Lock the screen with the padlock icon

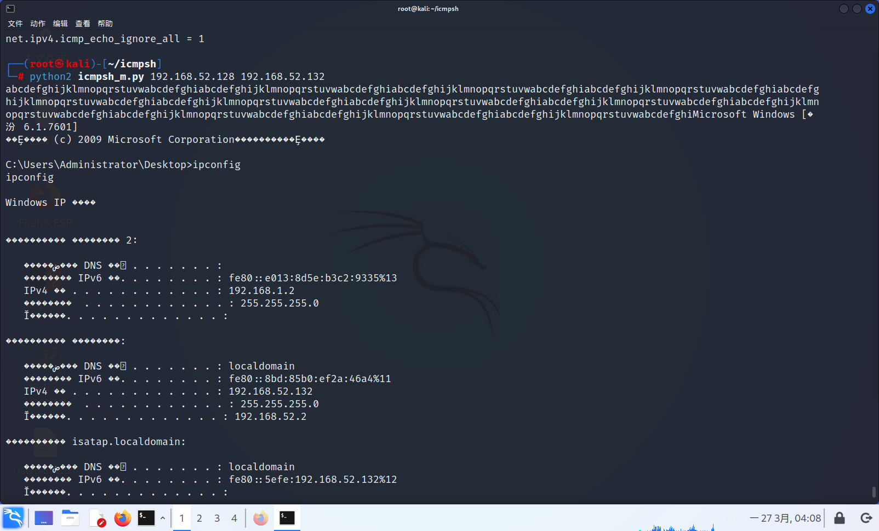pyautogui.click(x=840, y=518)
